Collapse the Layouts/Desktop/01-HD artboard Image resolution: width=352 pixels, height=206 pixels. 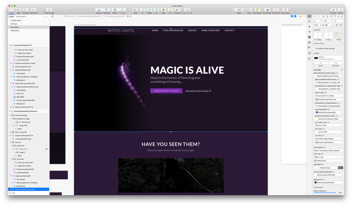(x=10, y=45)
